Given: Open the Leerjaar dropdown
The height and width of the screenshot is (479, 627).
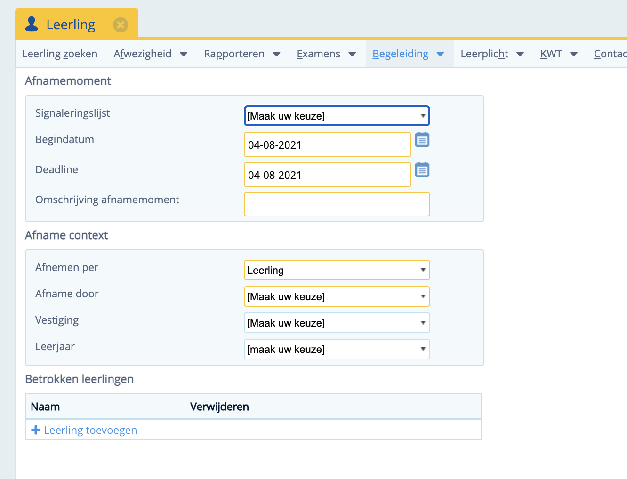Looking at the screenshot, I should click(x=337, y=349).
